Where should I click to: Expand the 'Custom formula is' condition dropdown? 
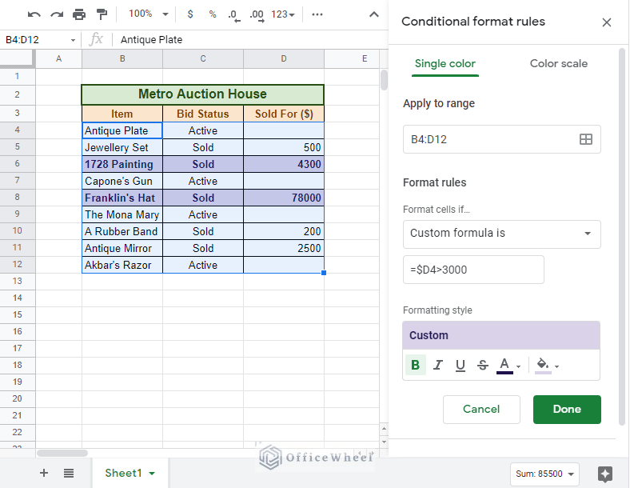coord(501,234)
